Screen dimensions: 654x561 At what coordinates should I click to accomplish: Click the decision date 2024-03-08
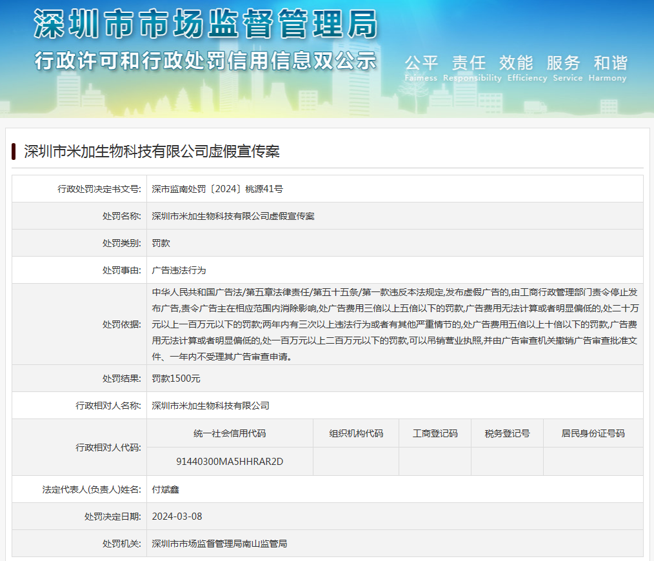coord(177,517)
